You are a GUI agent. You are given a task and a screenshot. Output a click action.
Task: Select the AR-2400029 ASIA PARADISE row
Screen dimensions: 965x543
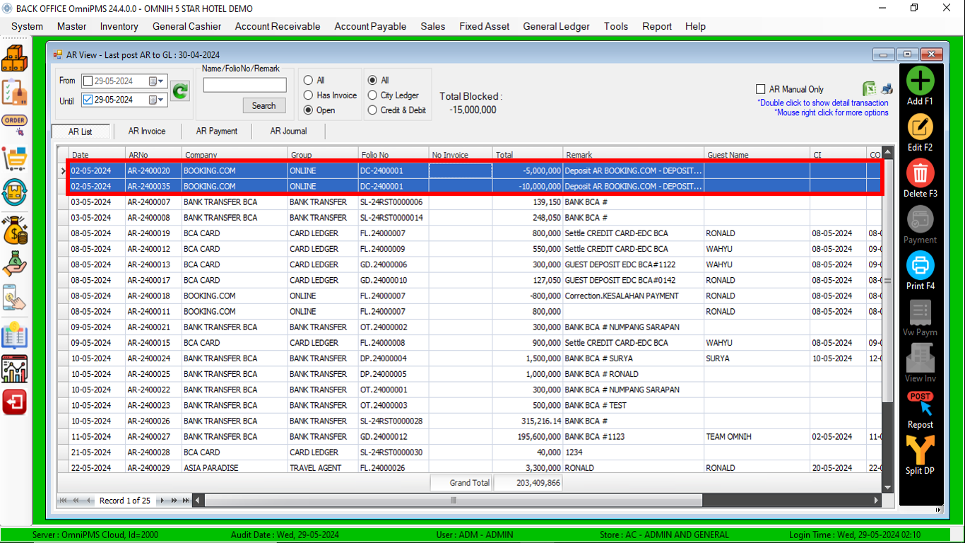click(469, 468)
